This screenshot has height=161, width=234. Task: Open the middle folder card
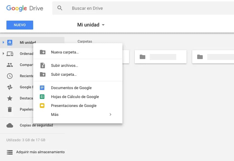coord(161,57)
